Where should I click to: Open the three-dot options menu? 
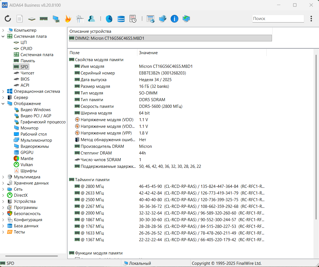pyautogui.click(x=311, y=19)
